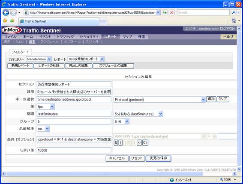Click the browser Forward arrow button
The height and width of the screenshot is (184, 243).
pyautogui.click(x=13, y=12)
